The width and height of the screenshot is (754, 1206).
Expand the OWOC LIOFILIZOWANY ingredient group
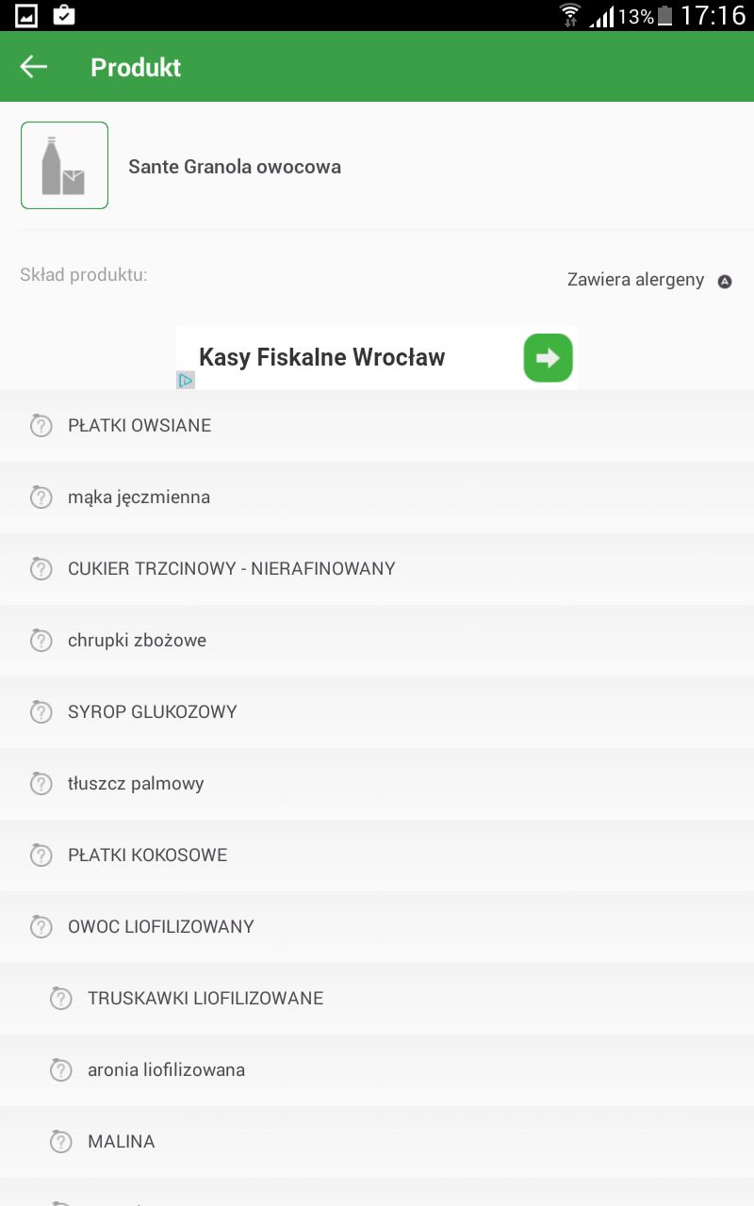pos(161,927)
